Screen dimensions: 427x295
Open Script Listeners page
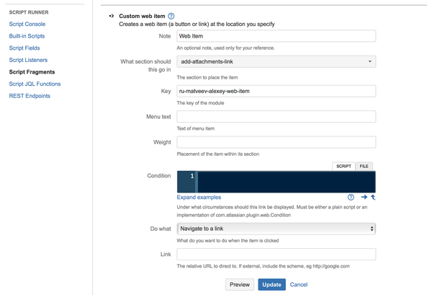[28, 60]
